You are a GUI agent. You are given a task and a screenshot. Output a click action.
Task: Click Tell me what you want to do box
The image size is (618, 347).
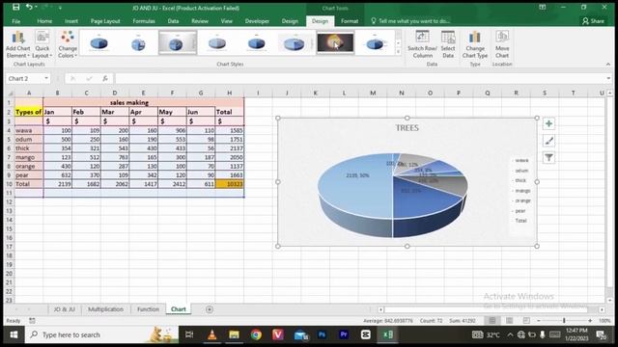[410, 21]
